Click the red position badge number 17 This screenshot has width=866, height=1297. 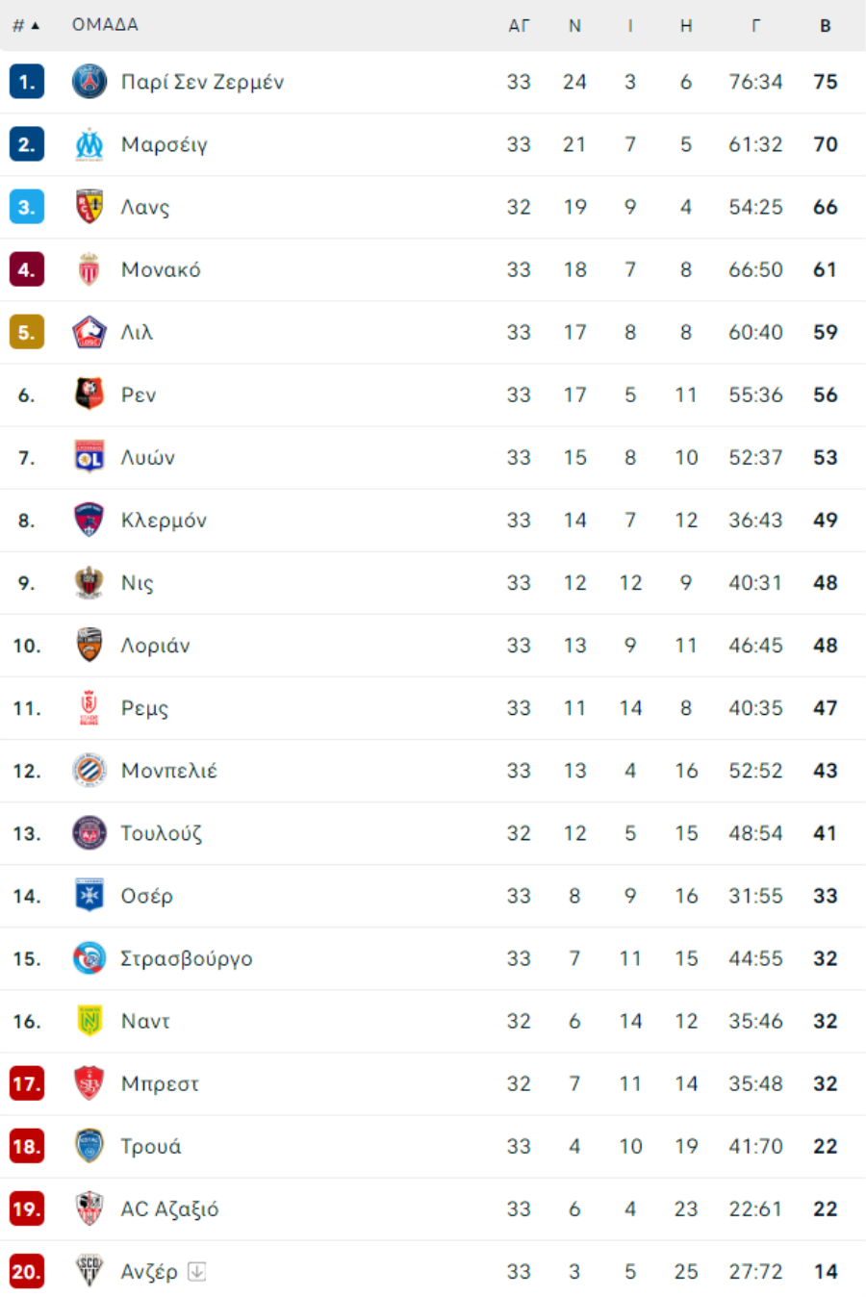(27, 1083)
